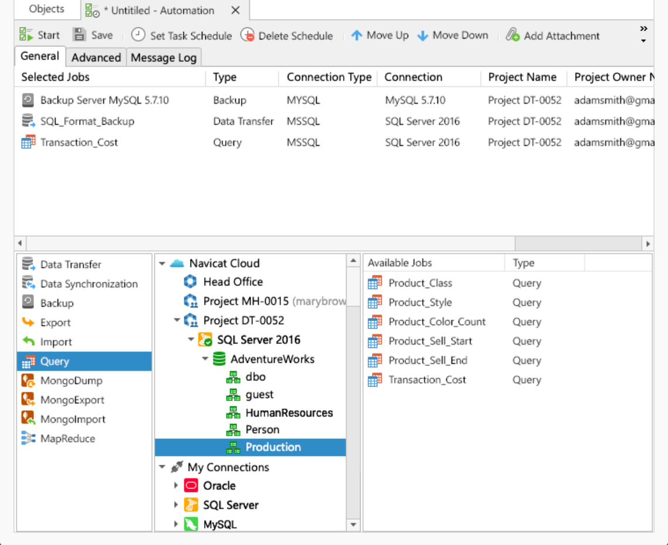Close the Untitled - Automation tab
The width and height of the screenshot is (668, 545).
[x=235, y=11]
